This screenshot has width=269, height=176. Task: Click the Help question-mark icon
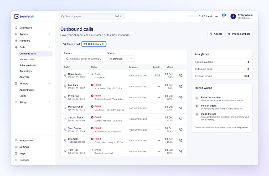(x=16, y=153)
